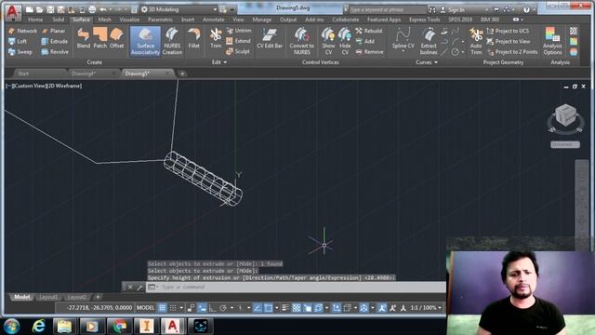This screenshot has height=335, width=595.
Task: Toggle Surface Associativity
Action: [145, 41]
